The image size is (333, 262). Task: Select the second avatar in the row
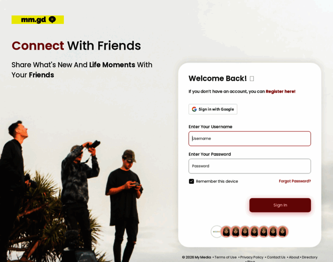[226, 231]
